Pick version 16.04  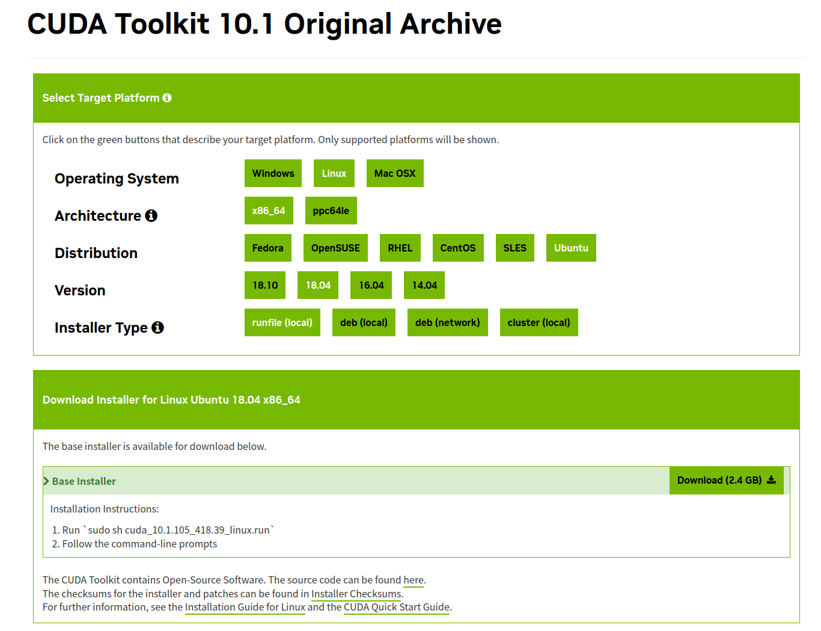(371, 285)
